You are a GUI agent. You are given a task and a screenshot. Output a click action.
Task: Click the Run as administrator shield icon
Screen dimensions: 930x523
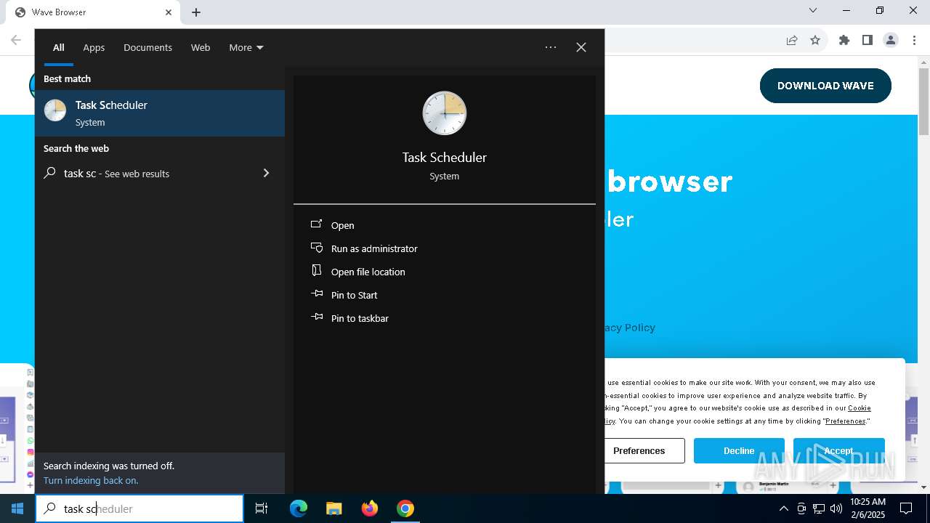317,248
